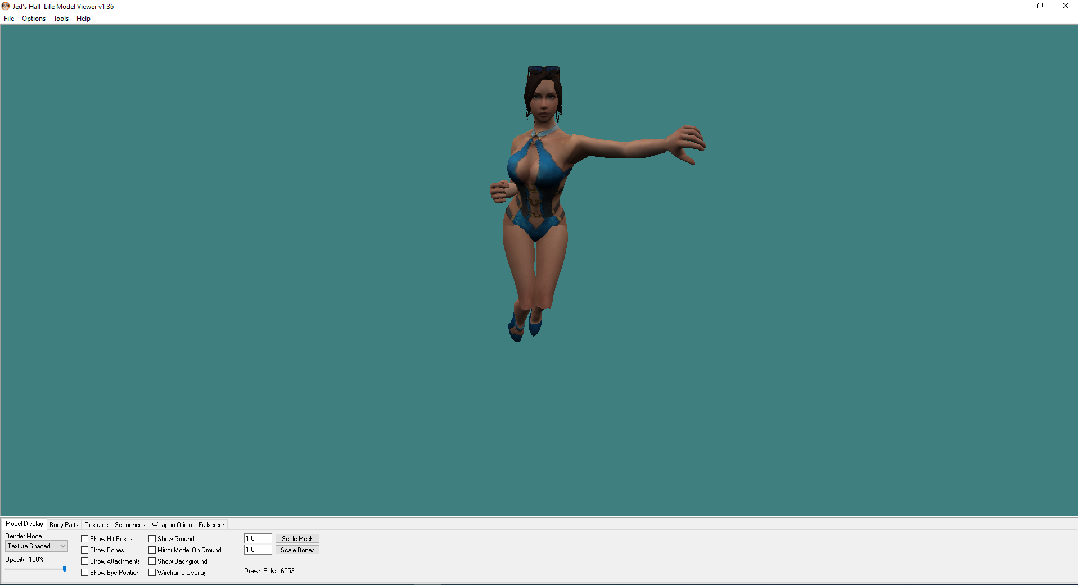Open the Options menu
Viewport: 1078px width, 585px height.
pos(34,19)
